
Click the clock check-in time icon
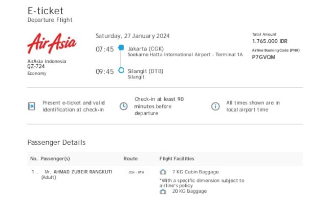tap(123, 106)
